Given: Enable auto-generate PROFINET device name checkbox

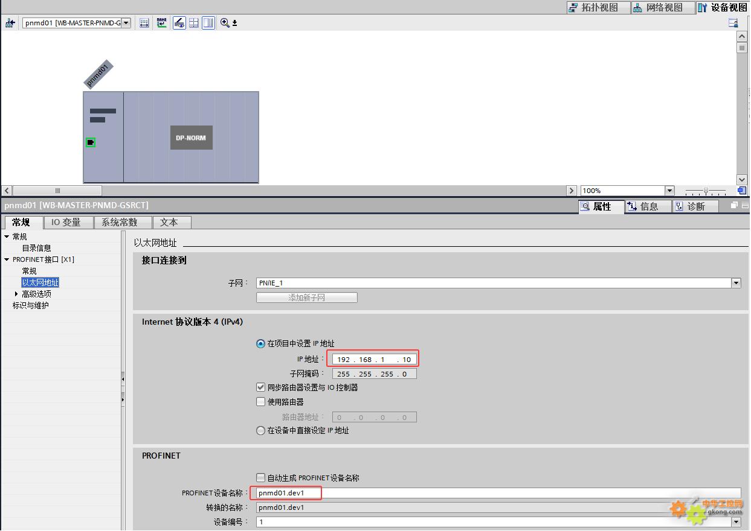Looking at the screenshot, I should pos(261,478).
